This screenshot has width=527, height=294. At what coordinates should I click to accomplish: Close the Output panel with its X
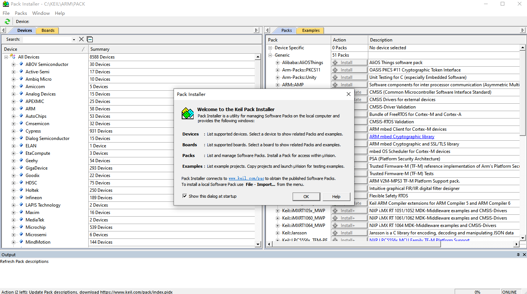tap(524, 255)
